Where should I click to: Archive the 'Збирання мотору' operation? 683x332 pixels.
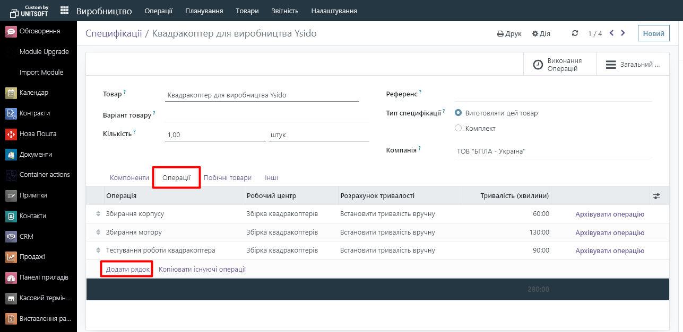click(x=609, y=232)
